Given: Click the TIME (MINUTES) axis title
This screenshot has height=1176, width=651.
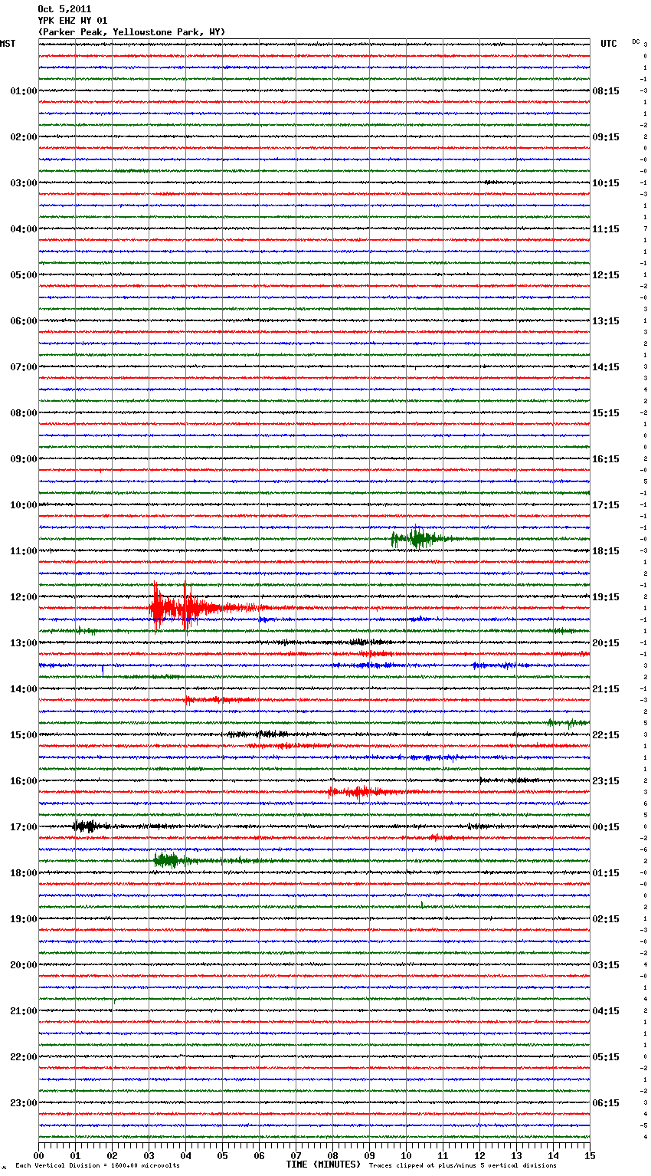Looking at the screenshot, I should [323, 1165].
